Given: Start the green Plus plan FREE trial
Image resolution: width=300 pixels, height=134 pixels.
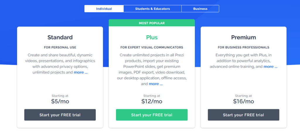Looking at the screenshot, I should pyautogui.click(x=152, y=115).
